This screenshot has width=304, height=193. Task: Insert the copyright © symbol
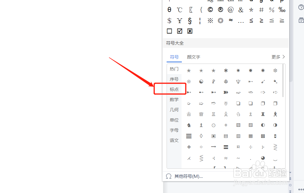tap(210, 10)
